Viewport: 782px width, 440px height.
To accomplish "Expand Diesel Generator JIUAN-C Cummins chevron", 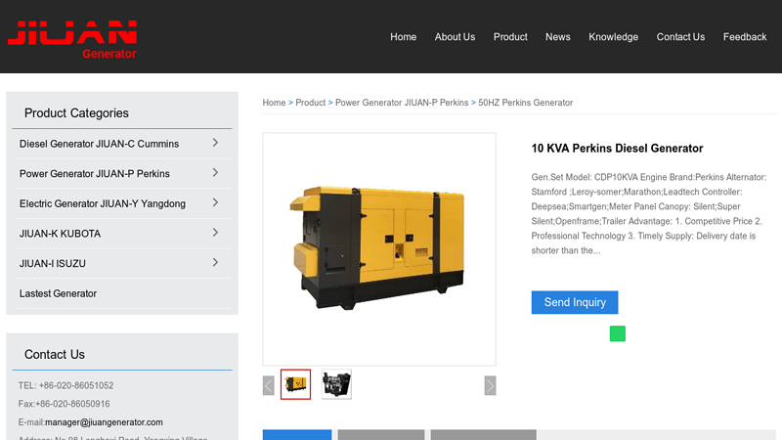I will [215, 143].
